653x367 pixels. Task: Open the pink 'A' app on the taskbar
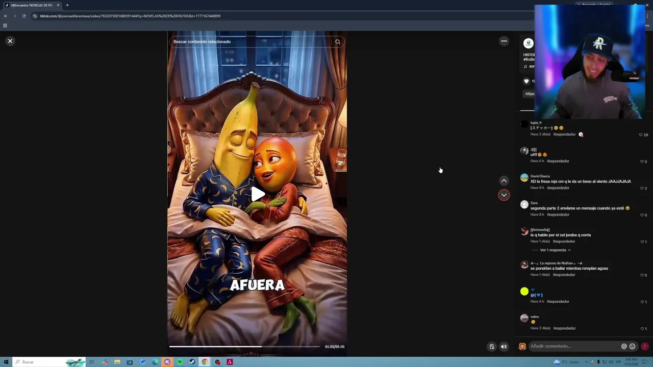pos(230,362)
